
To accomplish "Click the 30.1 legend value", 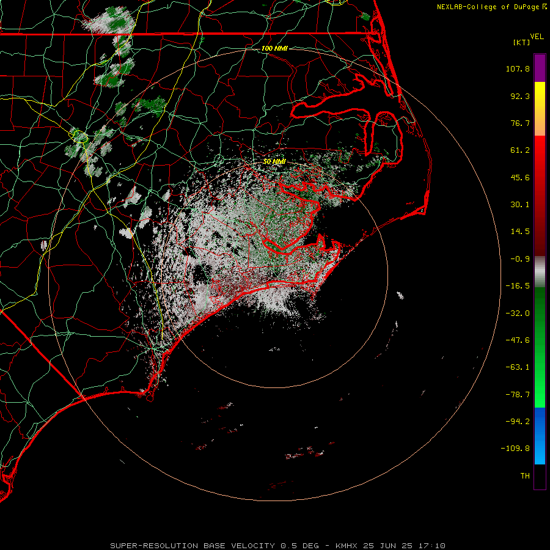I will click(520, 205).
